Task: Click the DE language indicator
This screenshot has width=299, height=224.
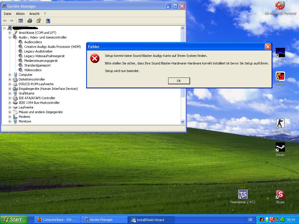Action: click(250, 220)
